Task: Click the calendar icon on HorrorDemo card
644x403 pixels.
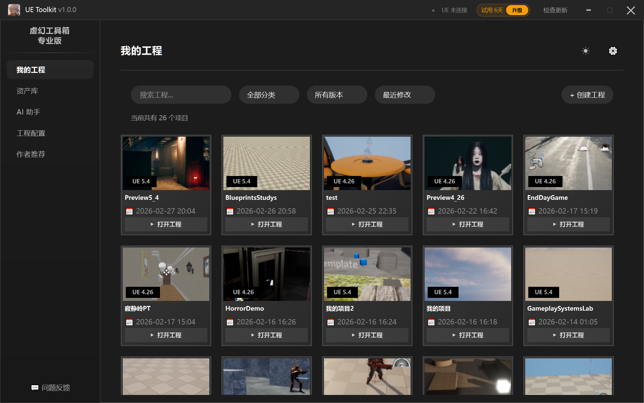Action: pos(230,322)
